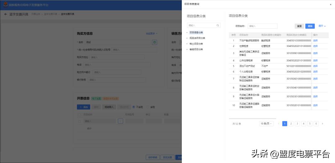Click code 3040501030000000000 cell
This screenshot has width=335, height=163.
click(x=299, y=40)
